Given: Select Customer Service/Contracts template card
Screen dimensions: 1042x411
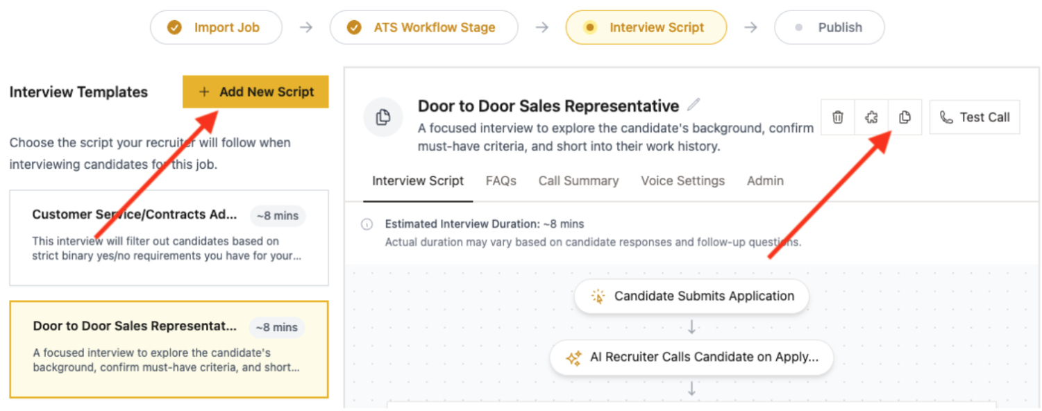Looking at the screenshot, I should pyautogui.click(x=169, y=237).
